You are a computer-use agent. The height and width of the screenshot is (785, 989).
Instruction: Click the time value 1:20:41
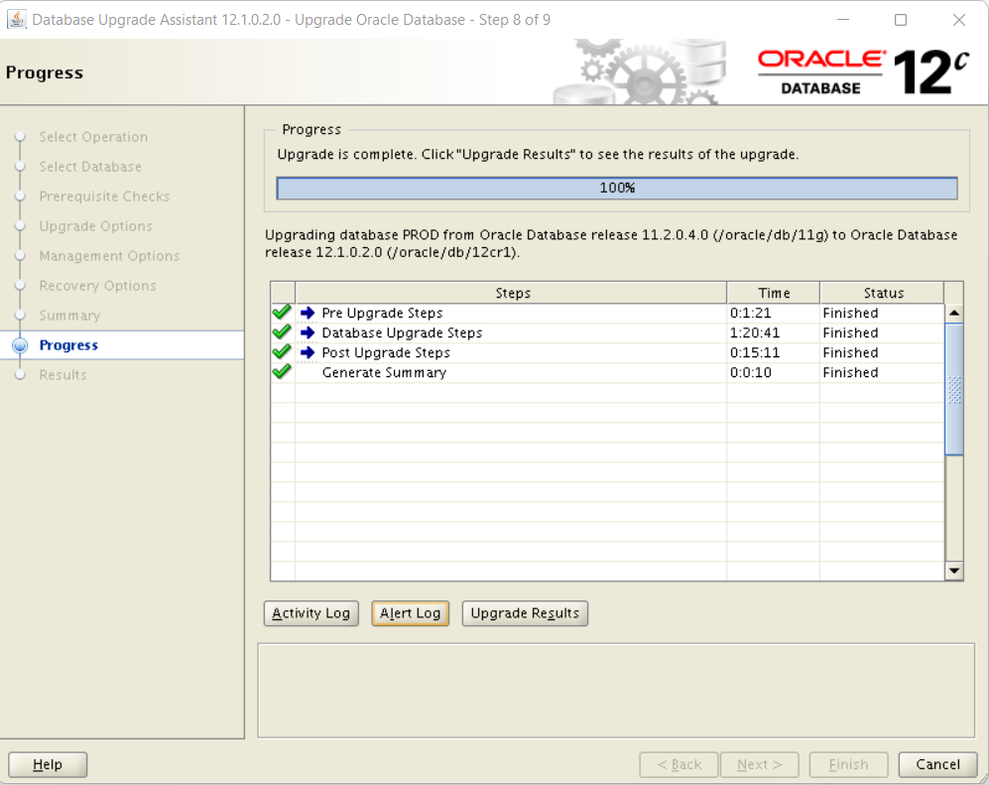[755, 332]
